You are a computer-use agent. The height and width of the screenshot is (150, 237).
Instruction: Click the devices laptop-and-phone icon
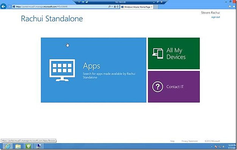[158, 53]
